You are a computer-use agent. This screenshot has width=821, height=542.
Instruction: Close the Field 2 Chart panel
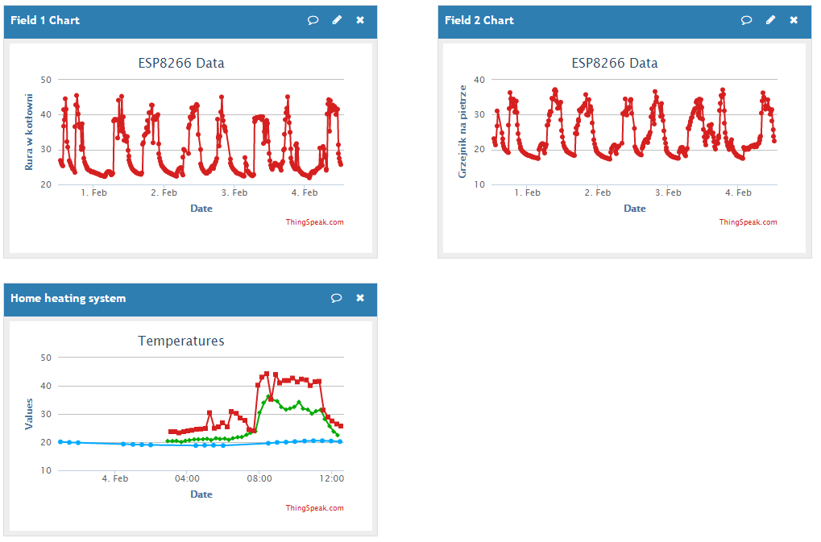[x=794, y=20]
